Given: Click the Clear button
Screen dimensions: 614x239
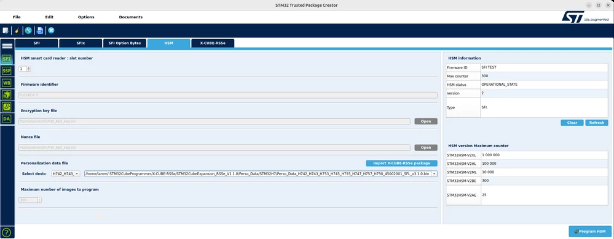Looking at the screenshot, I should tap(572, 123).
